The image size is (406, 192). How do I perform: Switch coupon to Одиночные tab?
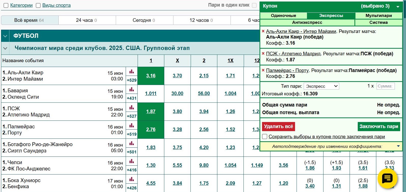[283, 15]
